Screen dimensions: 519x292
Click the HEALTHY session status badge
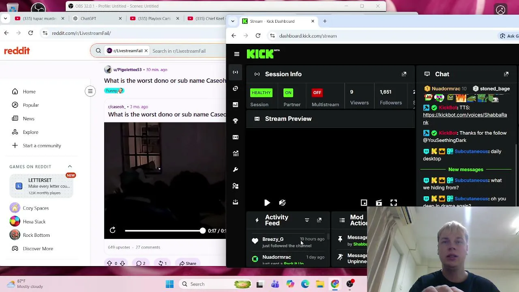[261, 93]
